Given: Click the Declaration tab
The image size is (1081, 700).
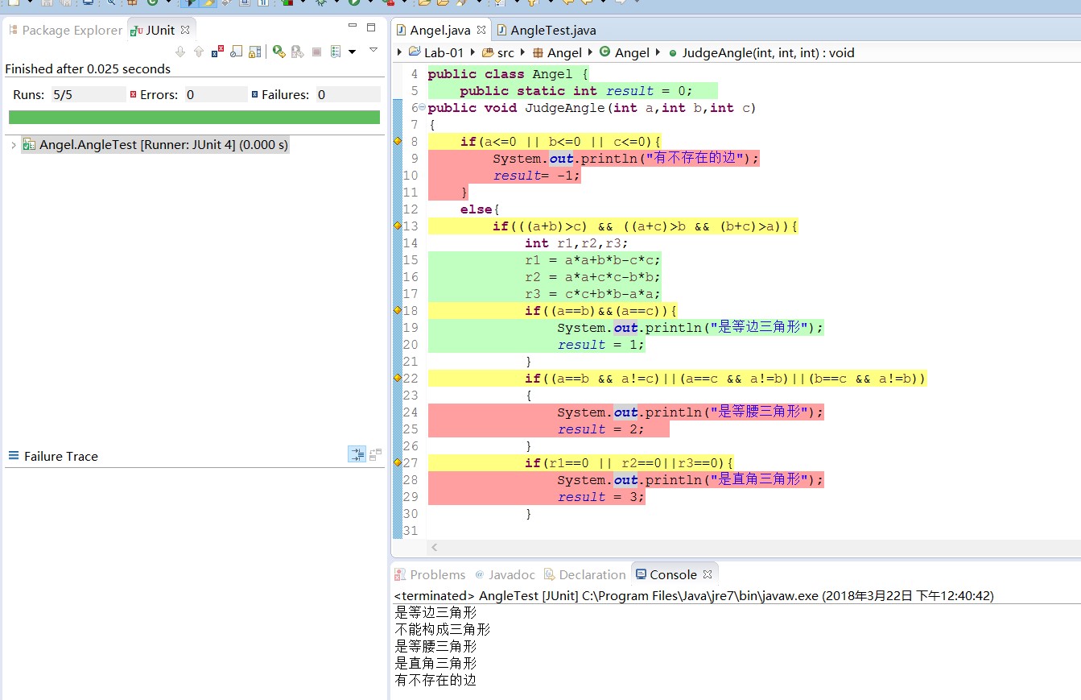Looking at the screenshot, I should click(592, 574).
